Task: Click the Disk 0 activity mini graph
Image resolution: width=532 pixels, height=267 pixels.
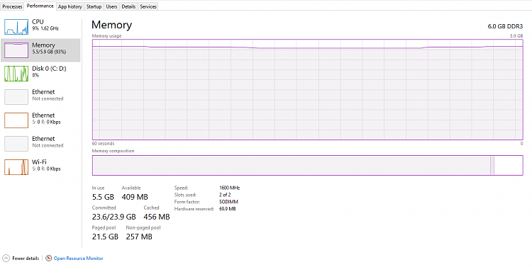Action: tap(16, 74)
